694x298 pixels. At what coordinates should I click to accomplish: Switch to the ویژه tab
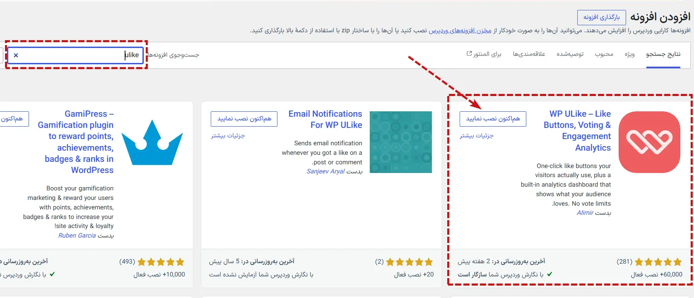click(x=630, y=54)
